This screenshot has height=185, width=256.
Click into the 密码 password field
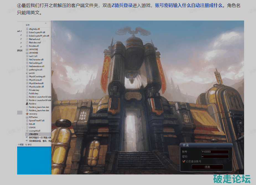click(x=215, y=156)
